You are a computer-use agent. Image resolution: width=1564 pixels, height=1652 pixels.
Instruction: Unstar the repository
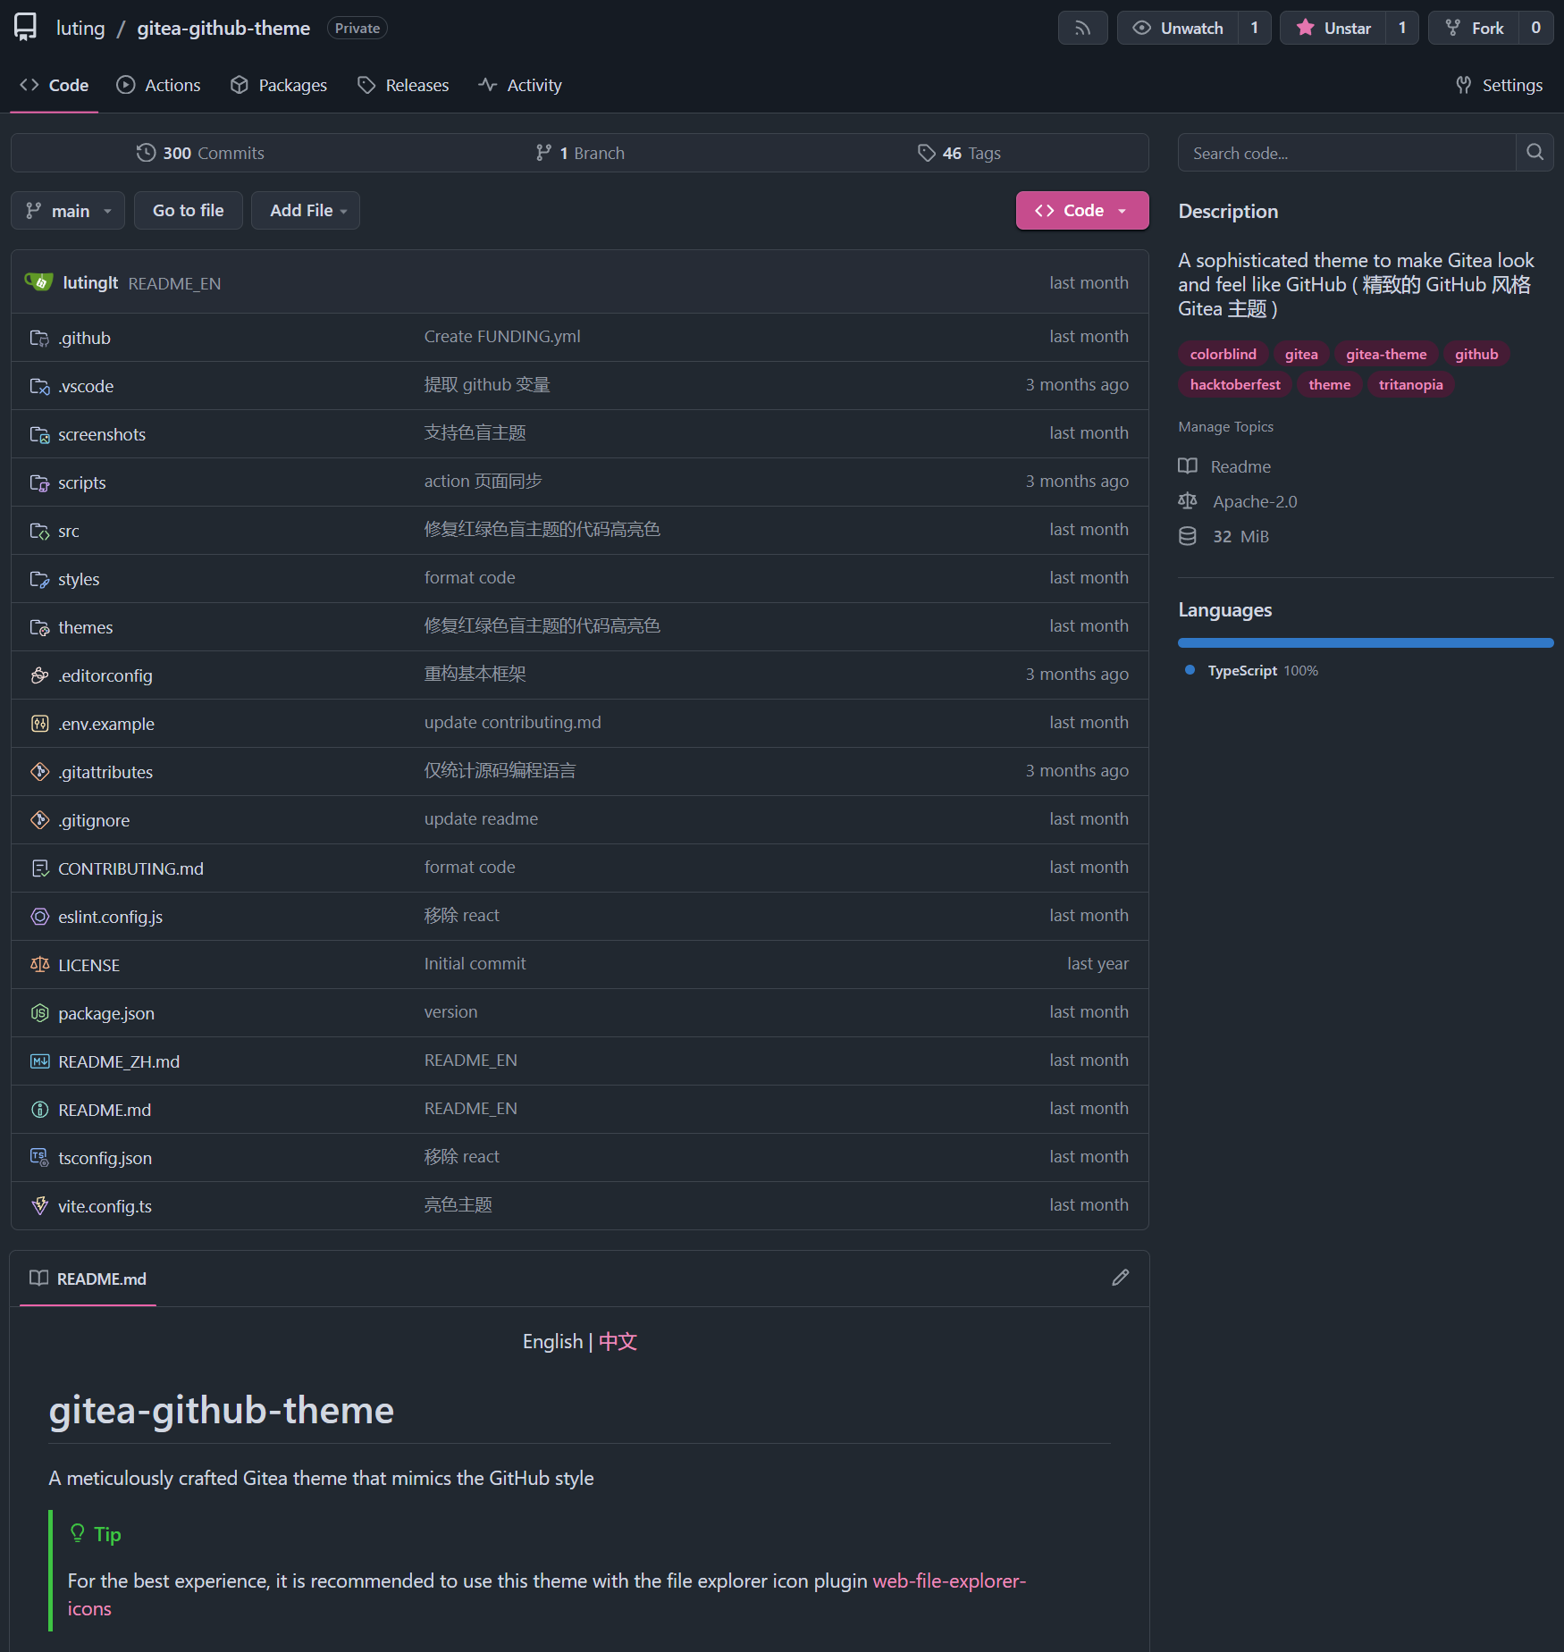(1333, 28)
